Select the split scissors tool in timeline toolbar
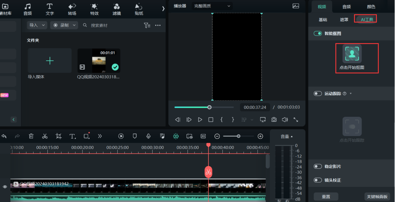 [45, 136]
